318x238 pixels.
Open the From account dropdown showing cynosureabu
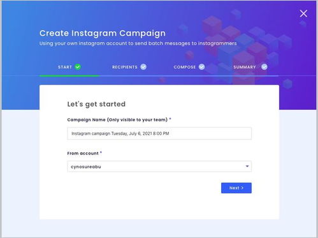[x=159, y=167]
